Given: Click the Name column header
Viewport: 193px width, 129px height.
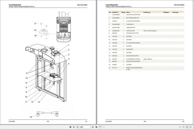Looking at the screenshot, I should point(128,12).
